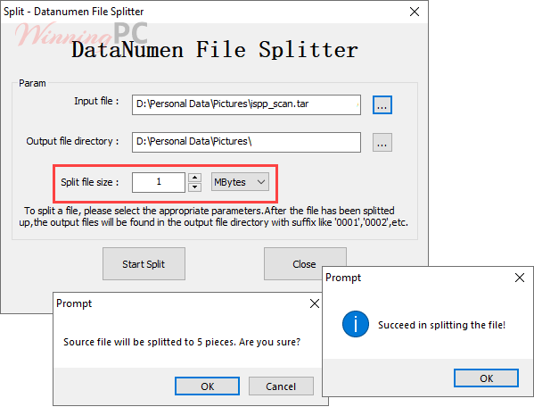Image resolution: width=534 pixels, height=407 pixels.
Task: Click Close in the File Splitter window
Action: 304,263
